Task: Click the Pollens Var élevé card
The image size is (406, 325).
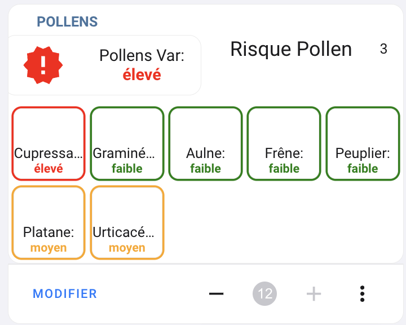Action: pos(104,65)
